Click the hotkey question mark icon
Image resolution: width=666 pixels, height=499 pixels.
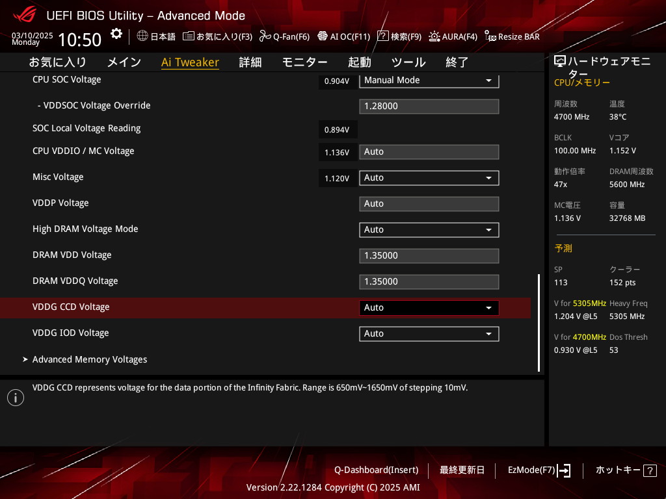pos(650,470)
